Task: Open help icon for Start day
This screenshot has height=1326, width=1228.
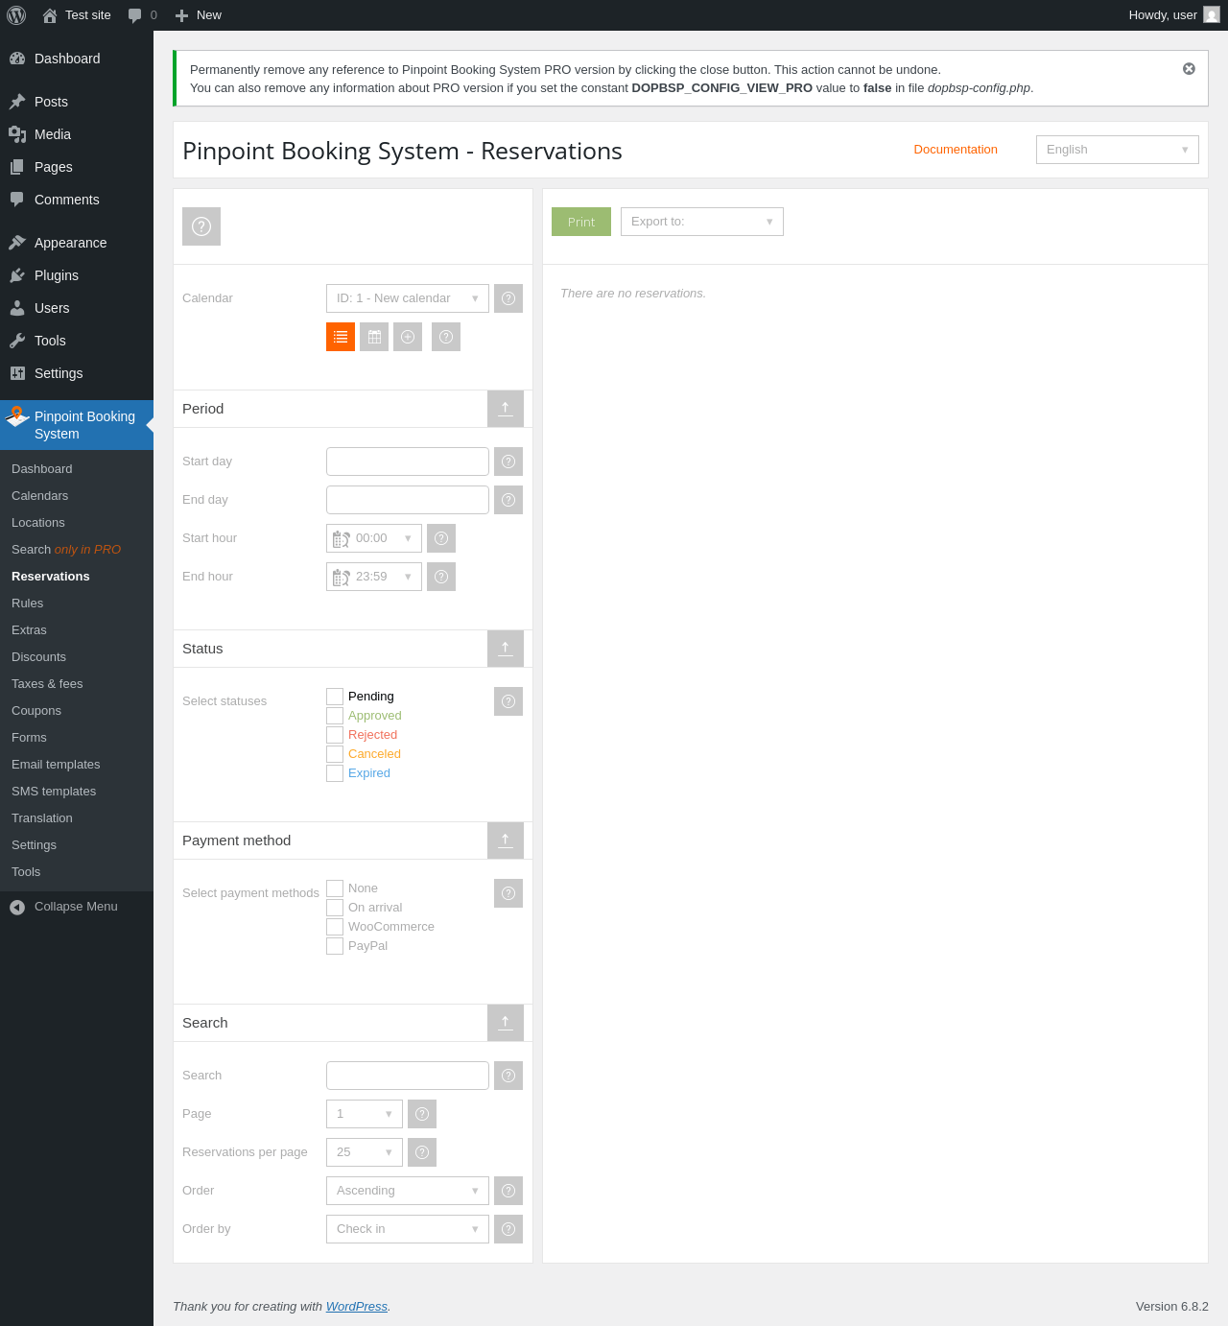Action: click(x=508, y=462)
